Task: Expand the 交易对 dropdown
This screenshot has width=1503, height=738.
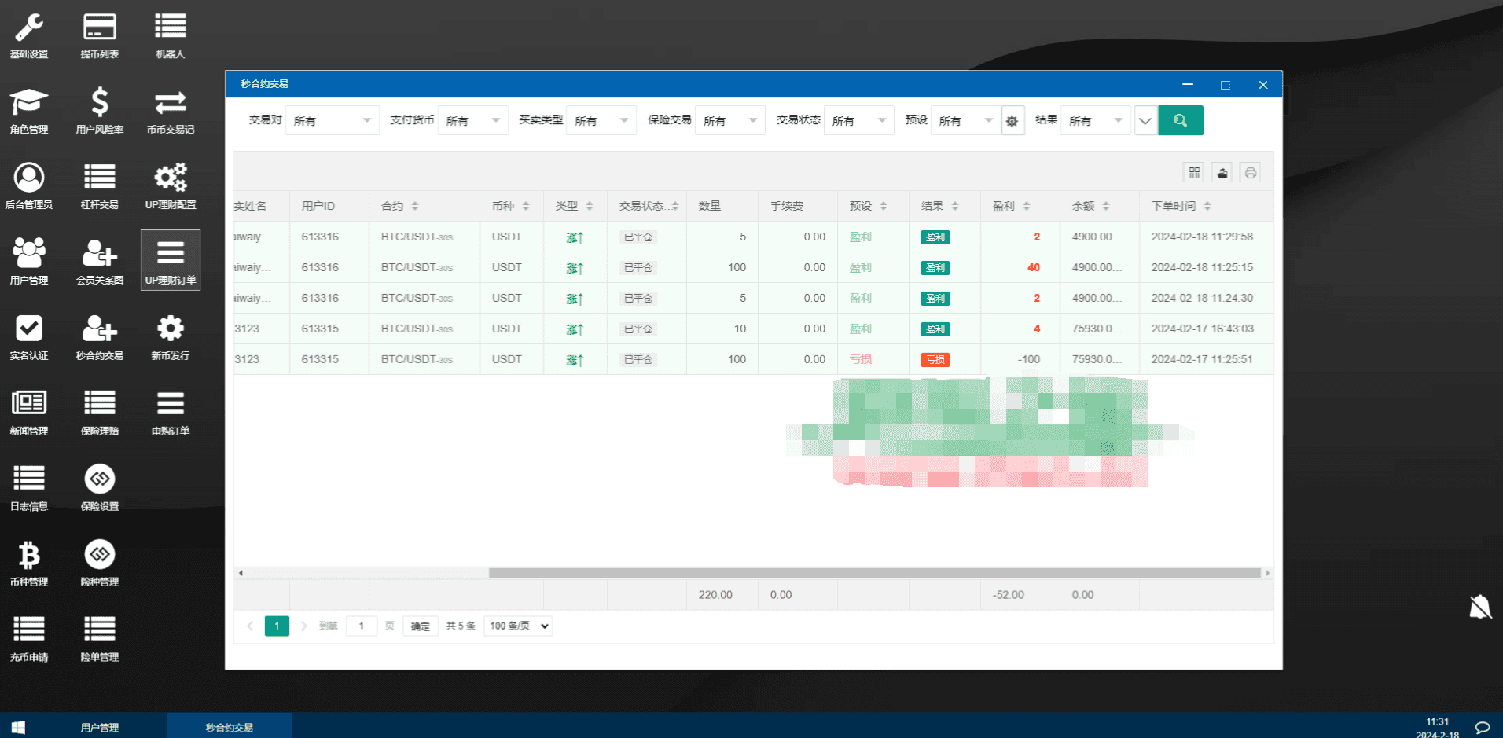Action: 332,121
